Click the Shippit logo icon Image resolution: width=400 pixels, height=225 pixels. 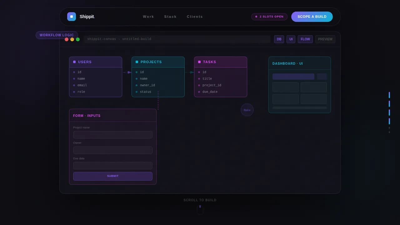coord(72,16)
